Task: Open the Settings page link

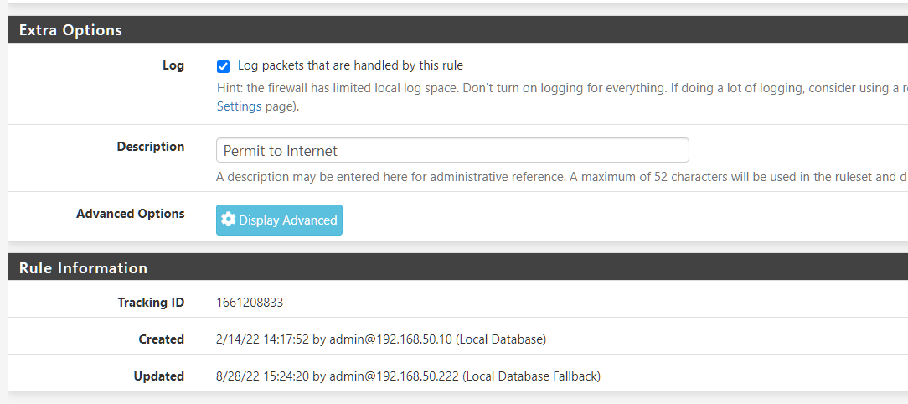Action: [x=240, y=107]
